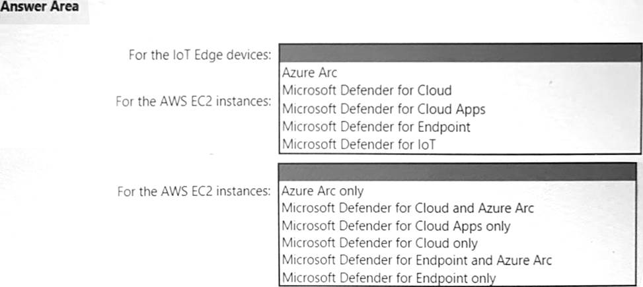This screenshot has height=287, width=643.
Task: Select 'Microsoft Defender for Cloud only' option
Action: point(379,243)
